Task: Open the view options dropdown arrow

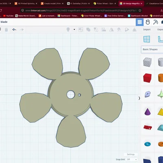Action: (74, 29)
